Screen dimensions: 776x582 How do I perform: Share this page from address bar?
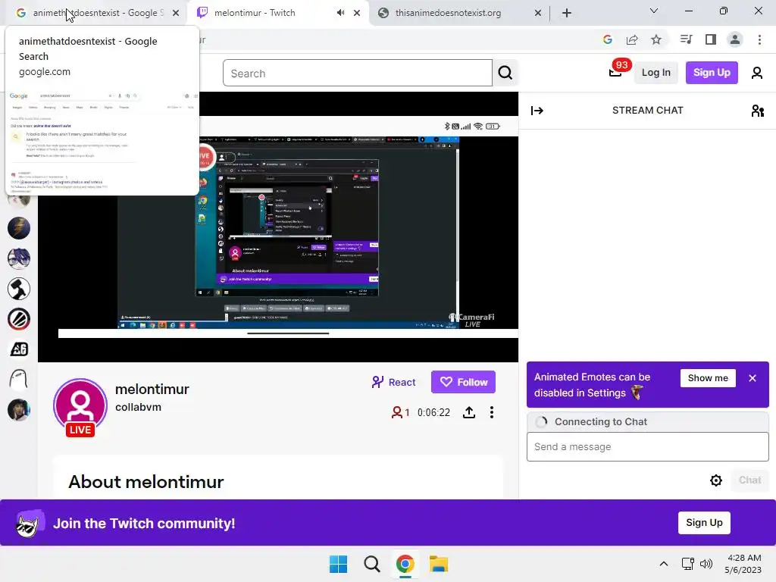point(632,39)
